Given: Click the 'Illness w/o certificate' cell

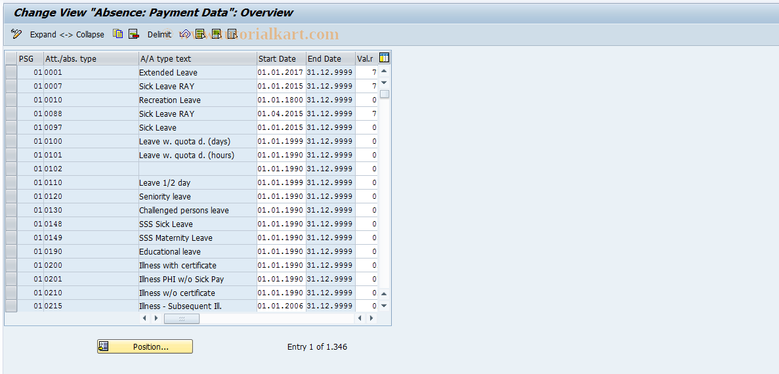Looking at the screenshot, I should point(198,293).
